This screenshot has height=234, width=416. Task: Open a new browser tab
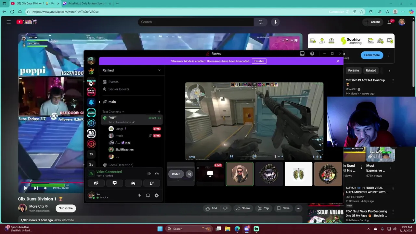[117, 3]
